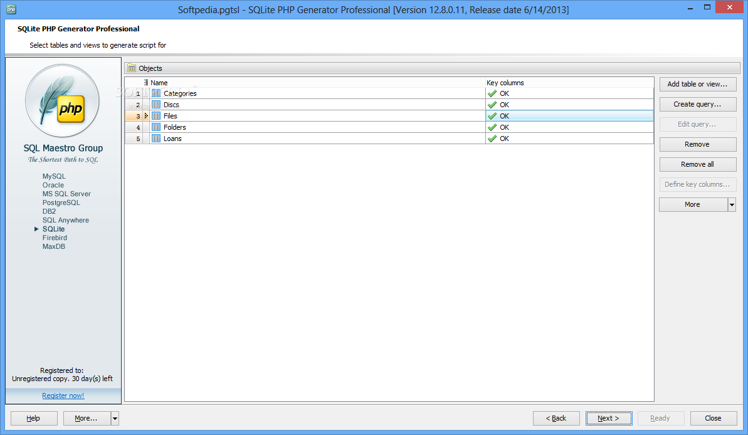748x435 pixels.
Task: Open the MaxDB product link
Action: coord(53,246)
